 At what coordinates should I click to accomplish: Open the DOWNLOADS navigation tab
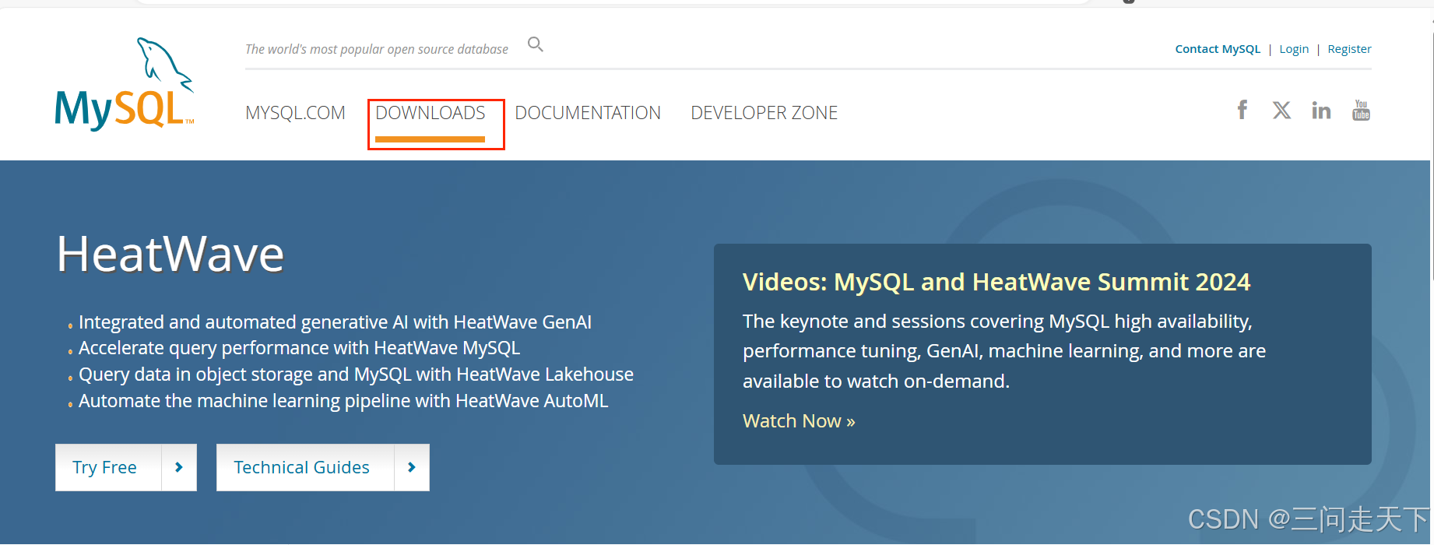click(x=431, y=113)
